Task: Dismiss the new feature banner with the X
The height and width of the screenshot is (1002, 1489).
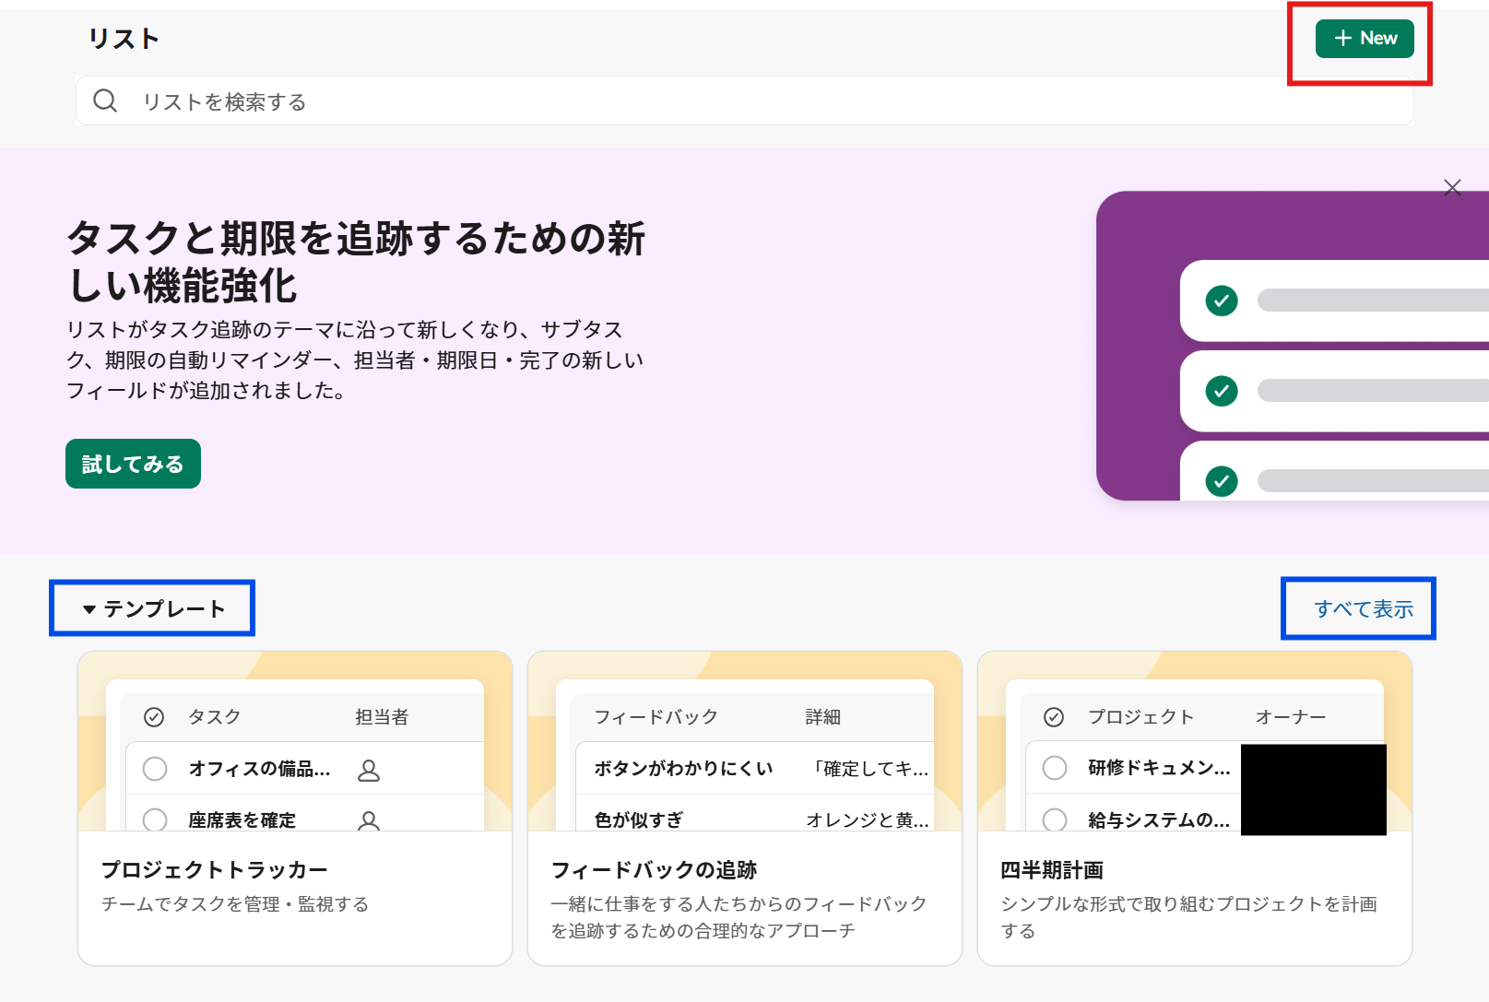Action: (x=1452, y=188)
